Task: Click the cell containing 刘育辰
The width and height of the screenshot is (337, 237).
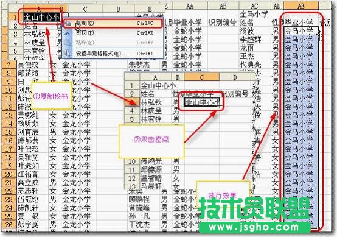Action: coord(32,132)
